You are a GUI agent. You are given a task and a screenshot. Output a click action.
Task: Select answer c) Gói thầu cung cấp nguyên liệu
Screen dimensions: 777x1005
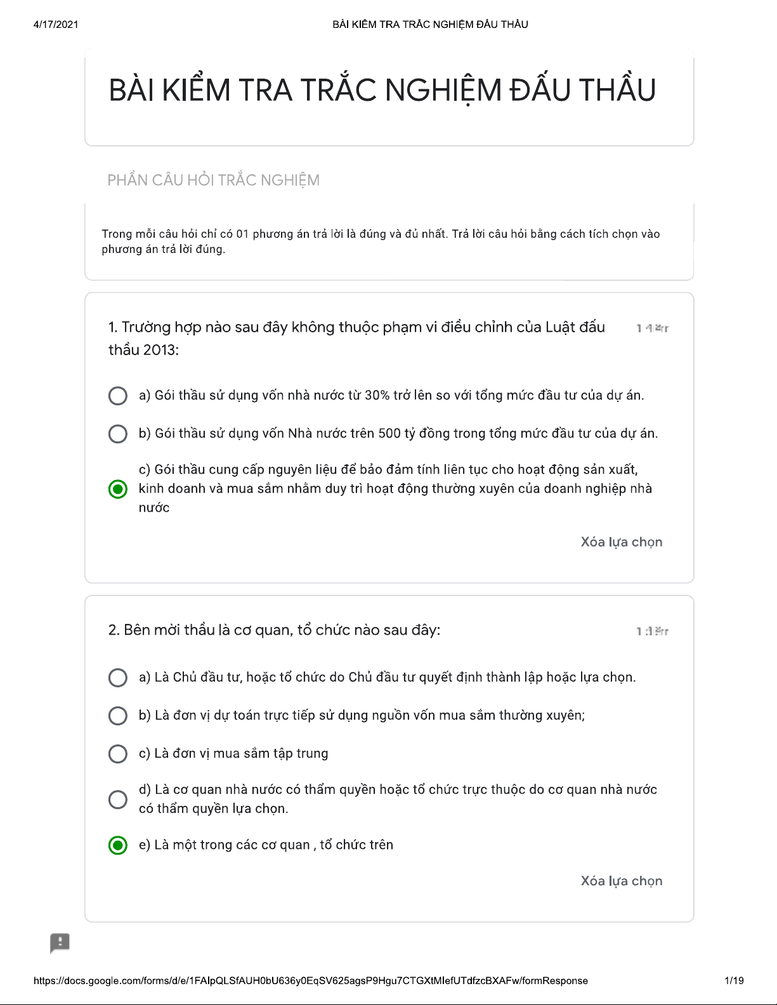click(x=118, y=489)
